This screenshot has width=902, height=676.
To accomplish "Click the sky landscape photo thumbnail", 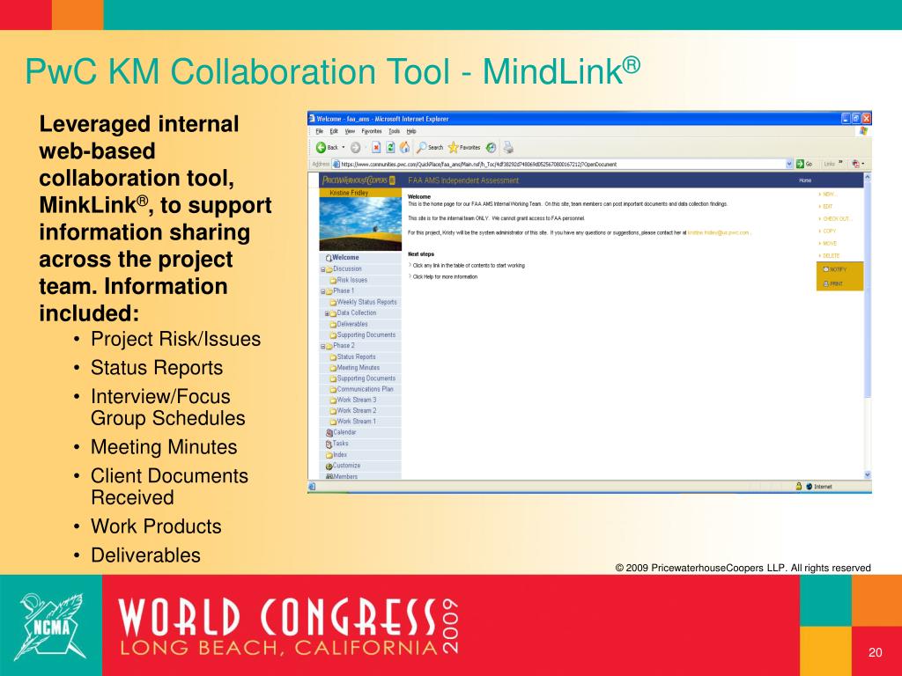I will coord(360,224).
